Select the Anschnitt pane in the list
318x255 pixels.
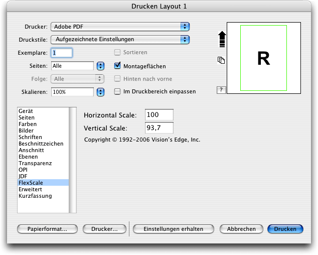[x=43, y=150]
